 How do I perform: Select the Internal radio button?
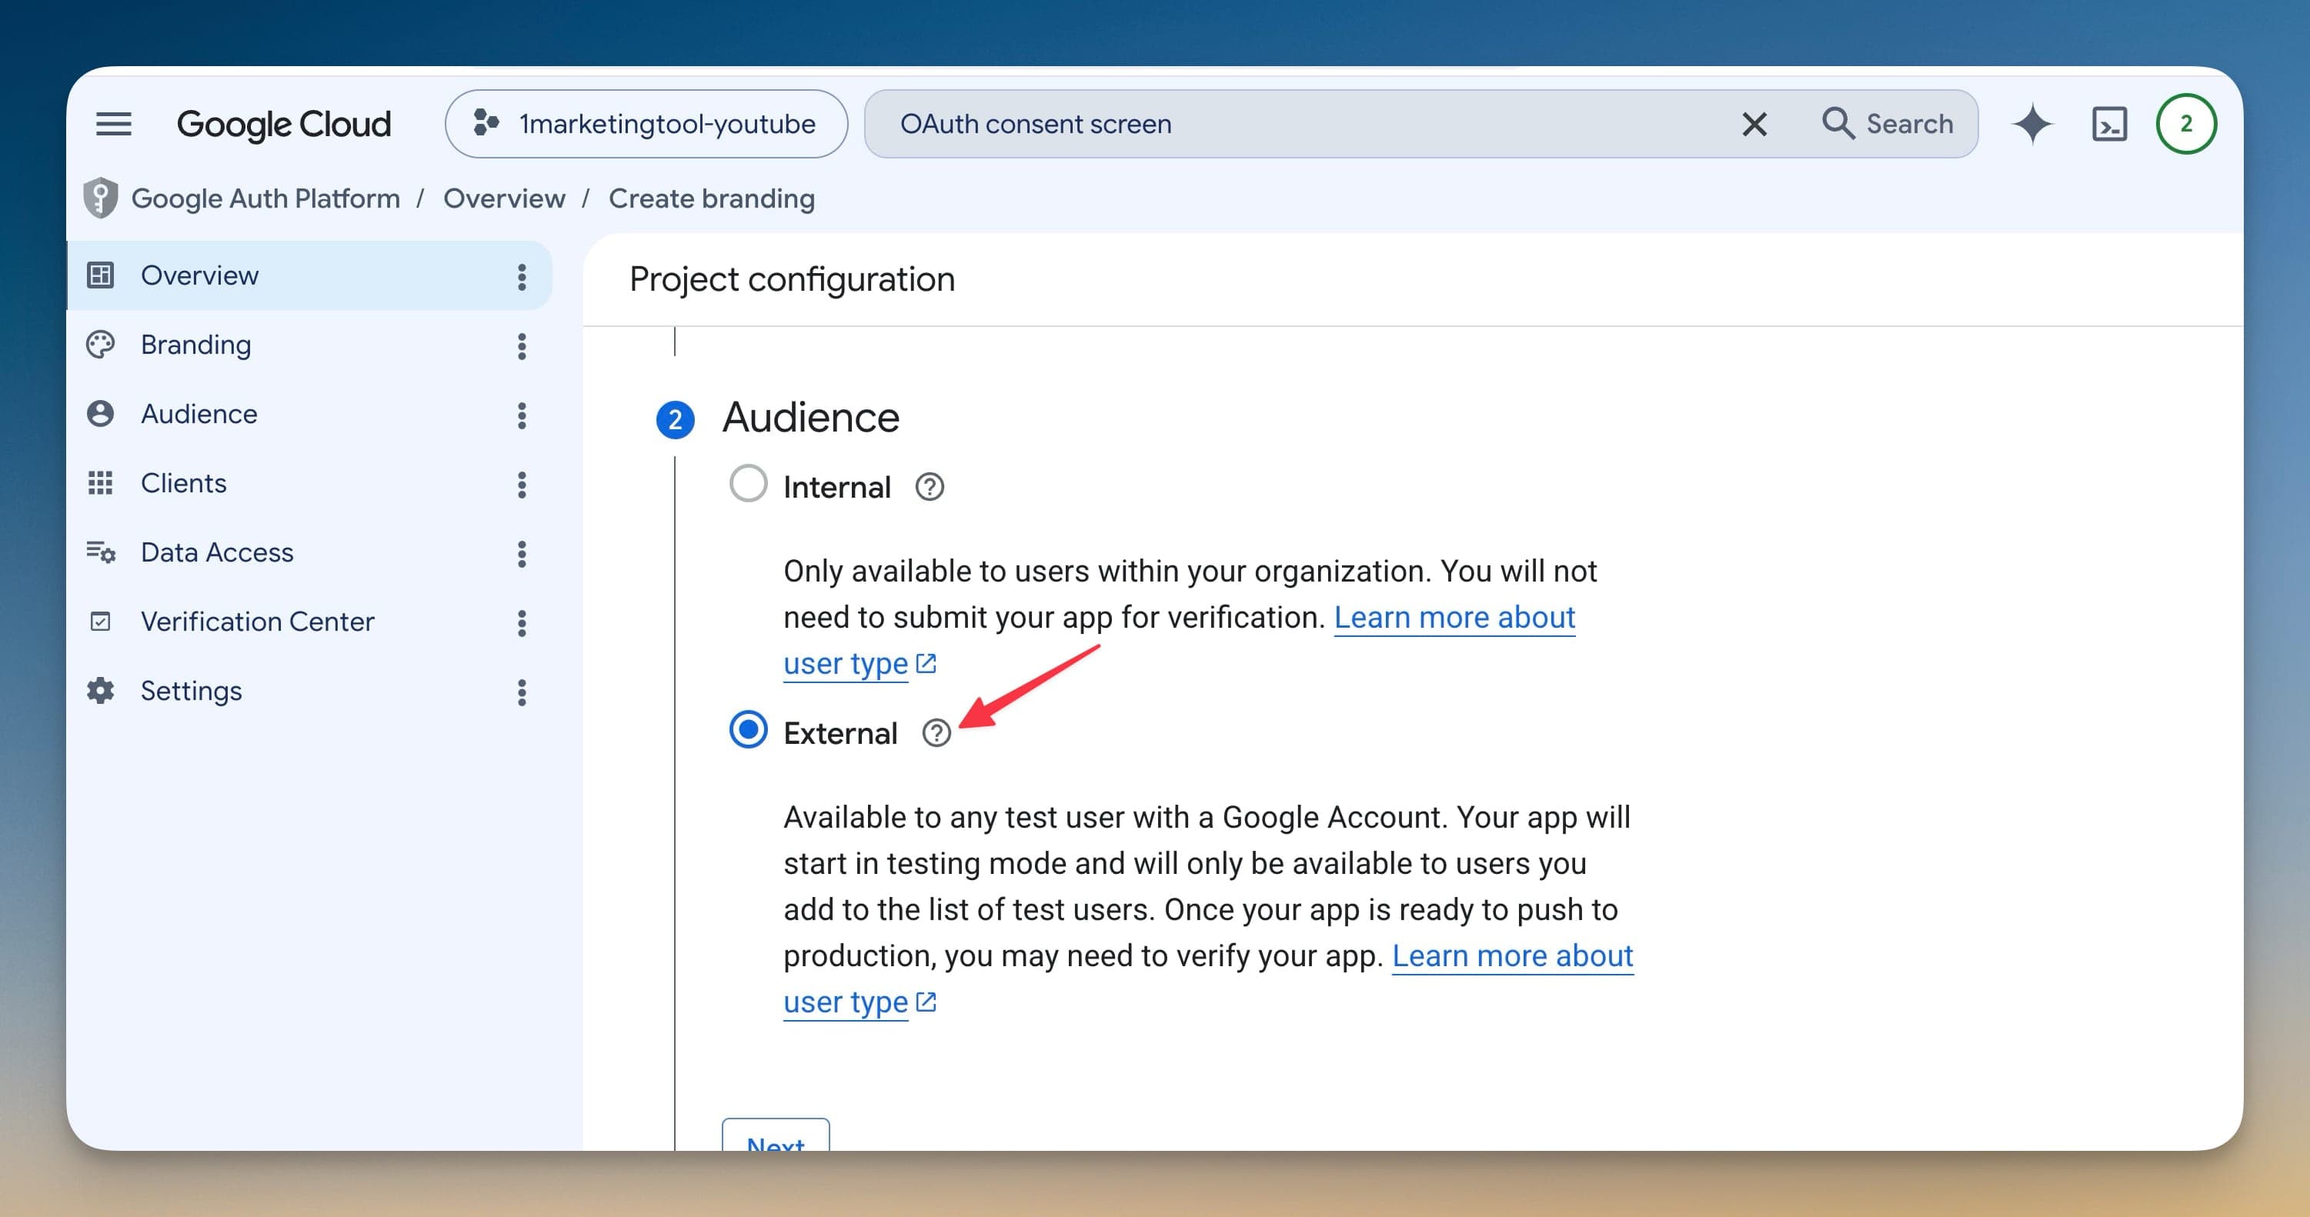(748, 484)
